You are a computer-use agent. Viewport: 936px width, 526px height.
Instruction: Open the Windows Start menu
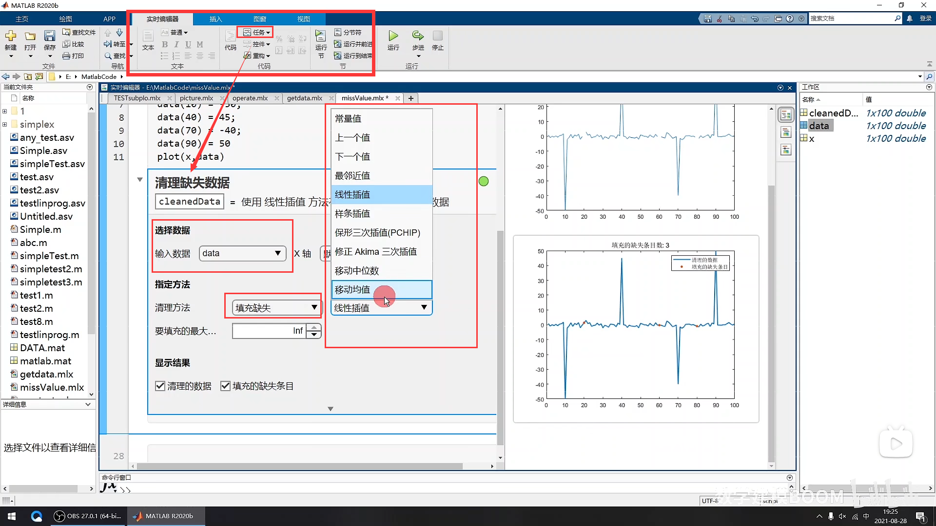12,516
